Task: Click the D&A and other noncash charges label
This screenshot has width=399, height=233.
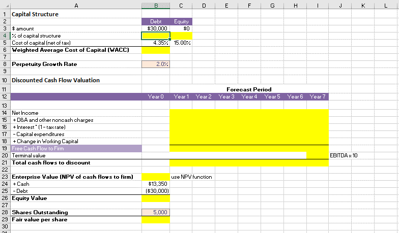Action: [53, 120]
